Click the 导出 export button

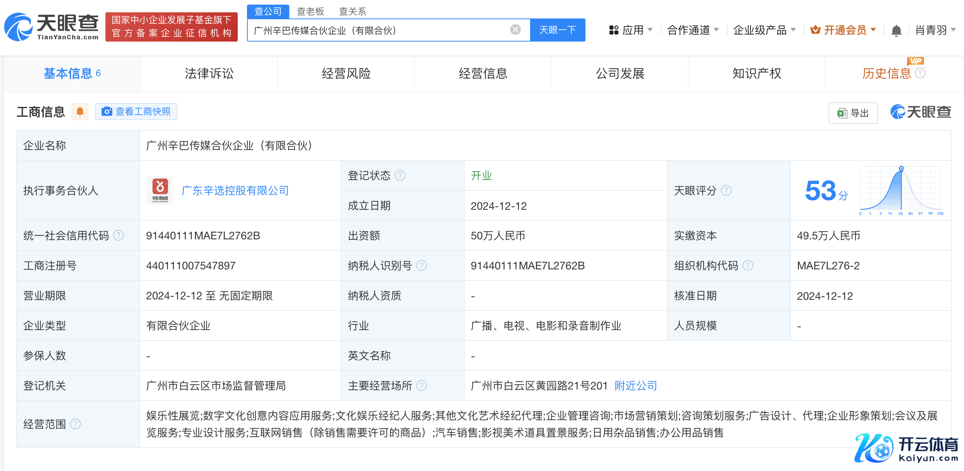click(853, 113)
